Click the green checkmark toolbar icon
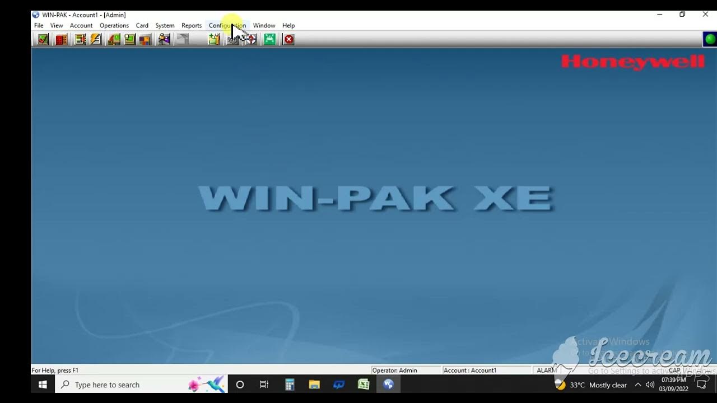This screenshot has height=403, width=717. click(43, 39)
